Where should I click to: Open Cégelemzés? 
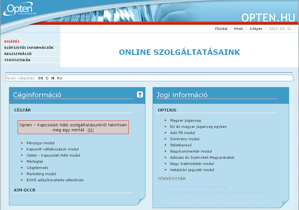37,168
